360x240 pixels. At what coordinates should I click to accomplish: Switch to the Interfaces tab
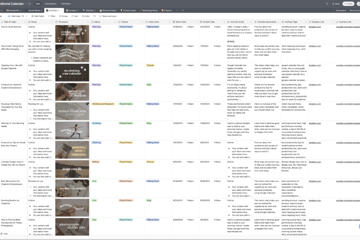[66, 4]
